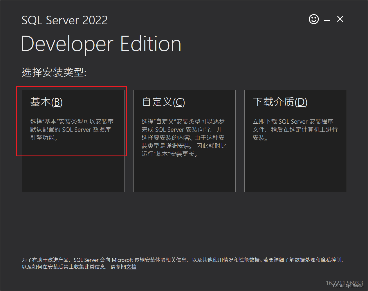This screenshot has height=291, width=368.
Task: Close the SQL Server installer window
Action: point(340,19)
